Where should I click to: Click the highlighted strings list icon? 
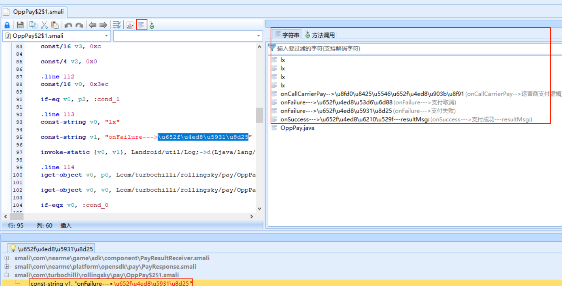[141, 25]
